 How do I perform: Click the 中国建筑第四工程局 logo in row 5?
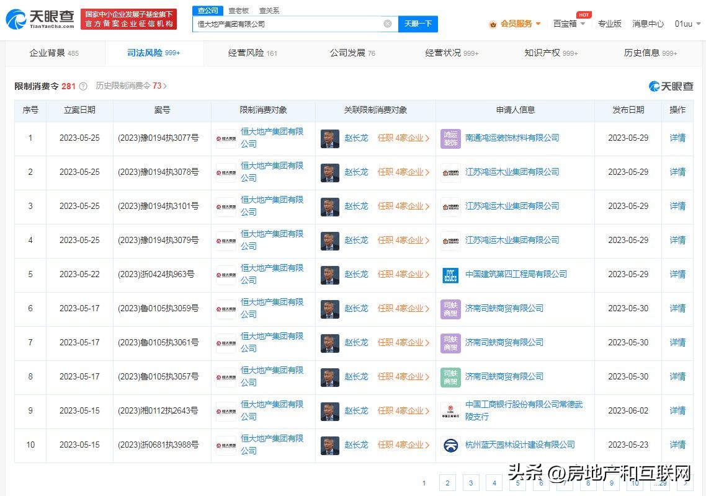coord(450,274)
